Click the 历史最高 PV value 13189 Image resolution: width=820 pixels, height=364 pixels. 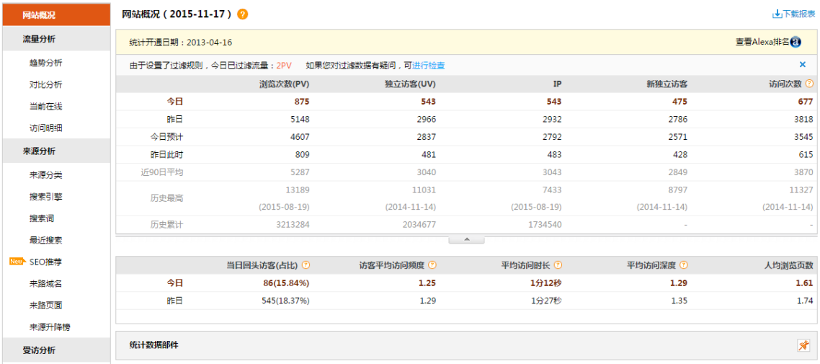[x=298, y=190]
